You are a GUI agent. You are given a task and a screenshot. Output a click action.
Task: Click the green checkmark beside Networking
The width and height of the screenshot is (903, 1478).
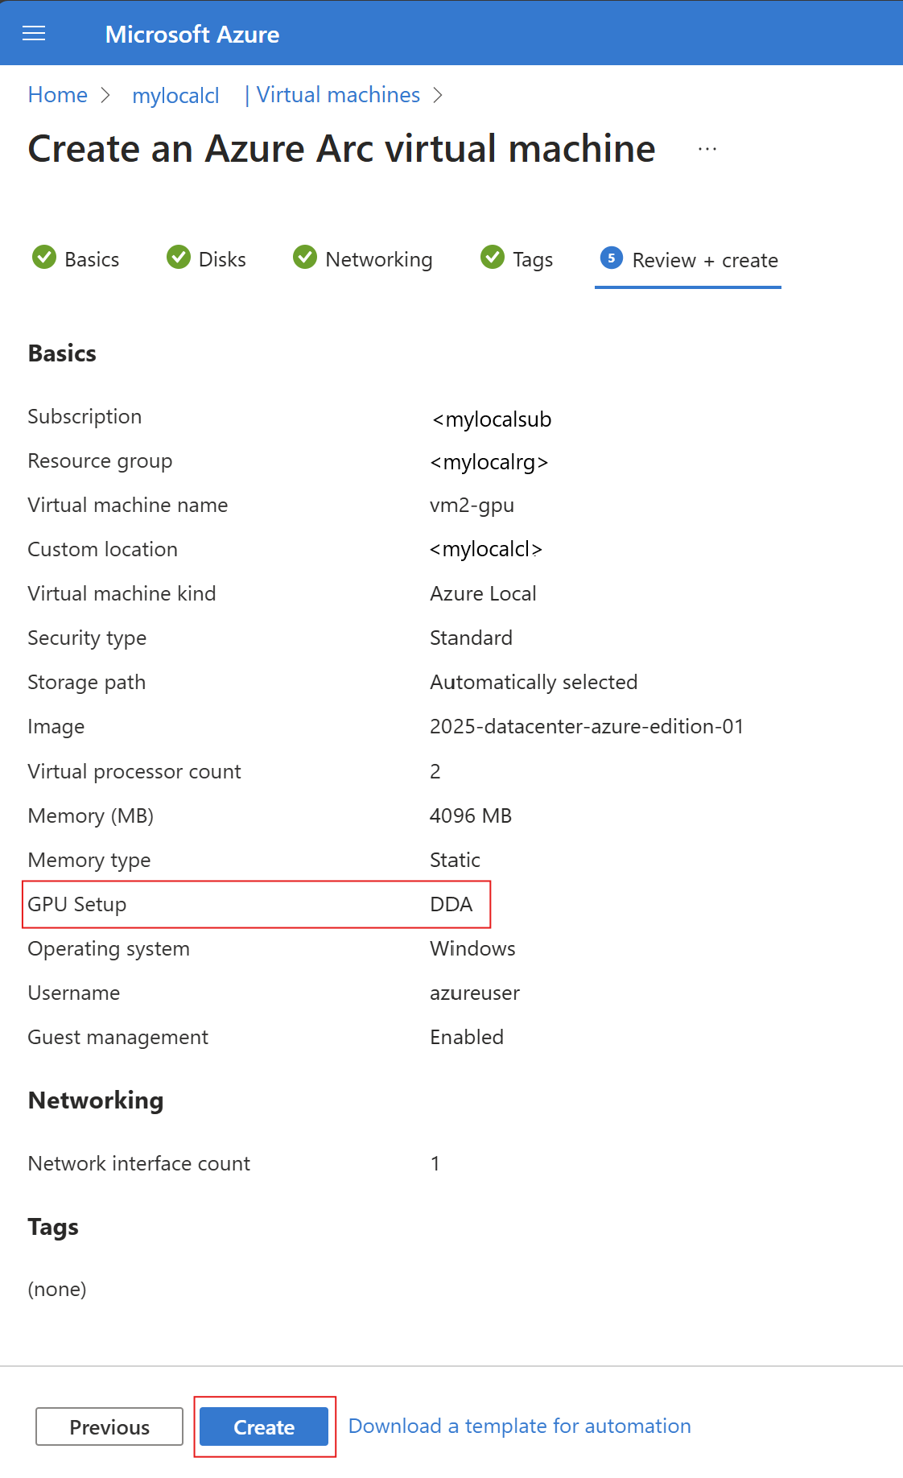[x=305, y=258]
